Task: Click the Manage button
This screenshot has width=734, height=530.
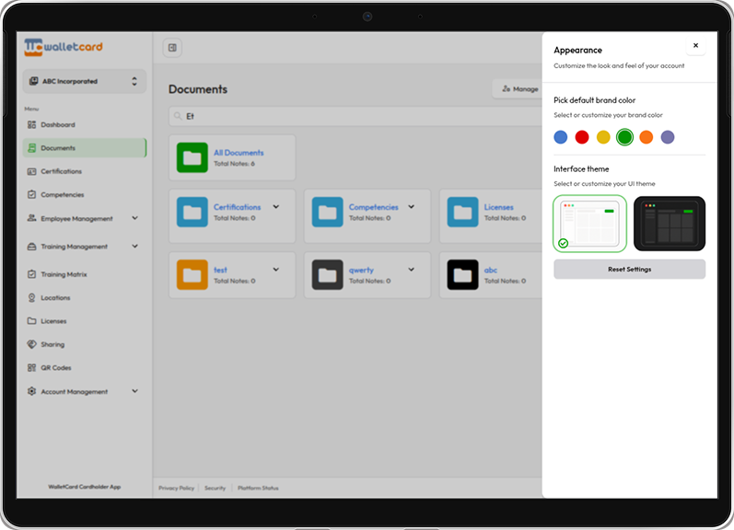Action: 518,89
